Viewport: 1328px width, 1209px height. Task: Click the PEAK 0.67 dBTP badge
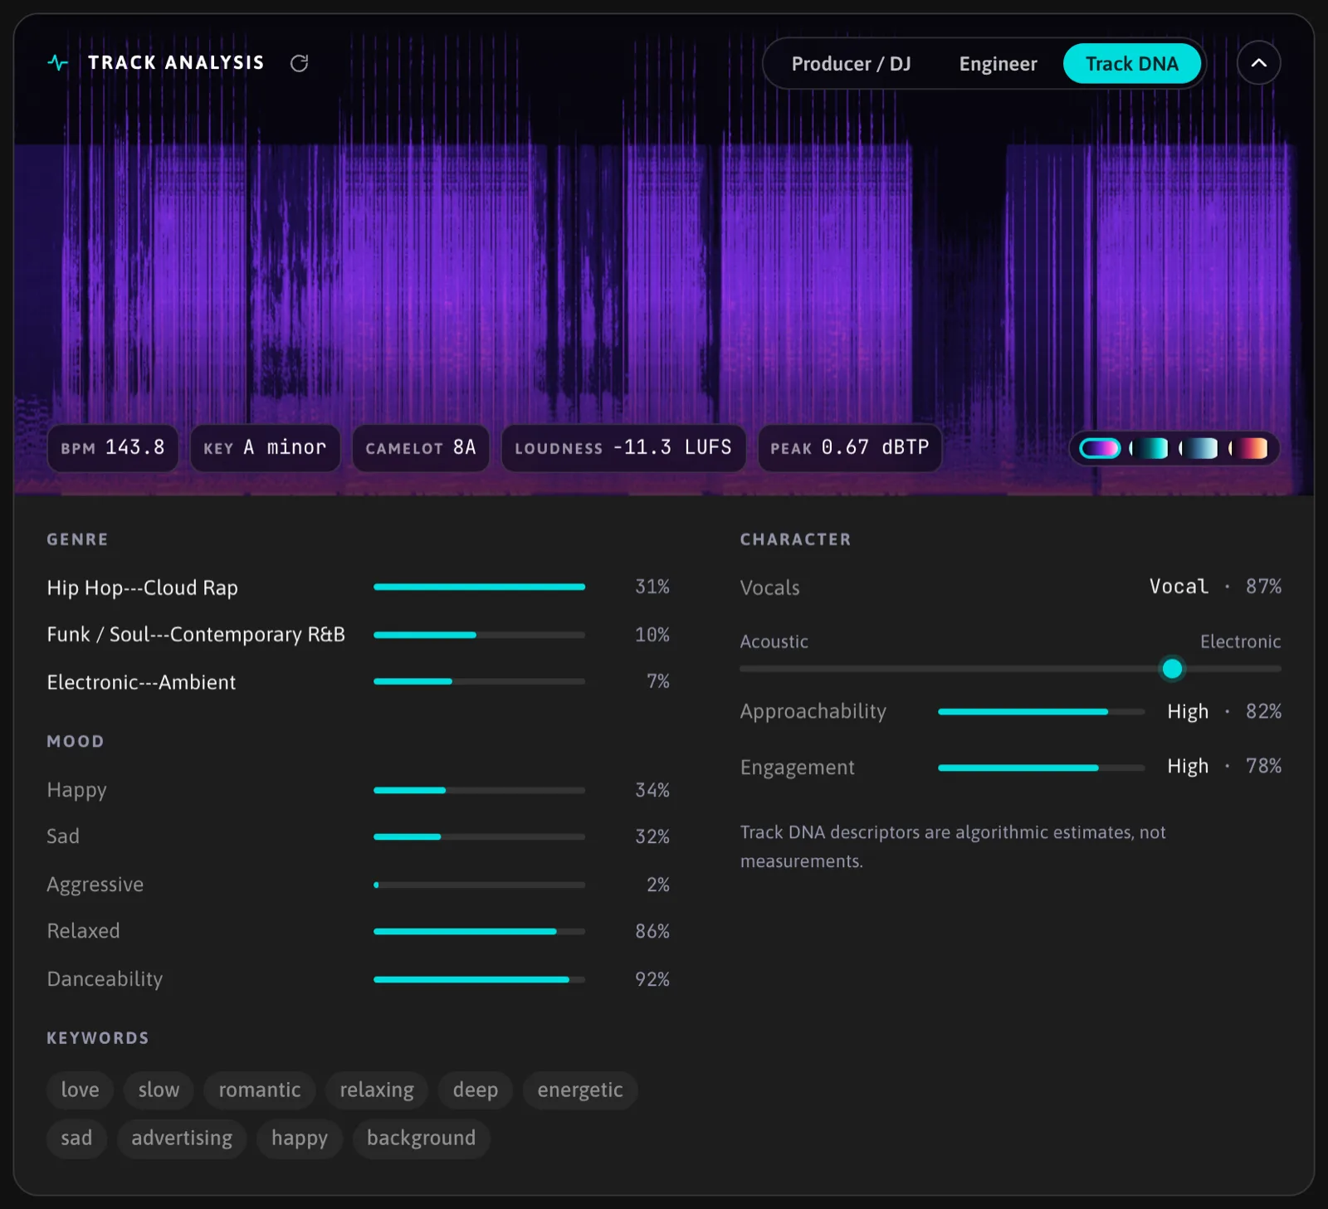[x=850, y=448]
